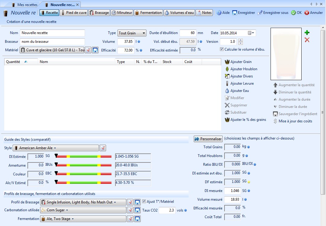Open the Type dropdown showing Tout Grain
The image size is (326, 226).
[132, 33]
